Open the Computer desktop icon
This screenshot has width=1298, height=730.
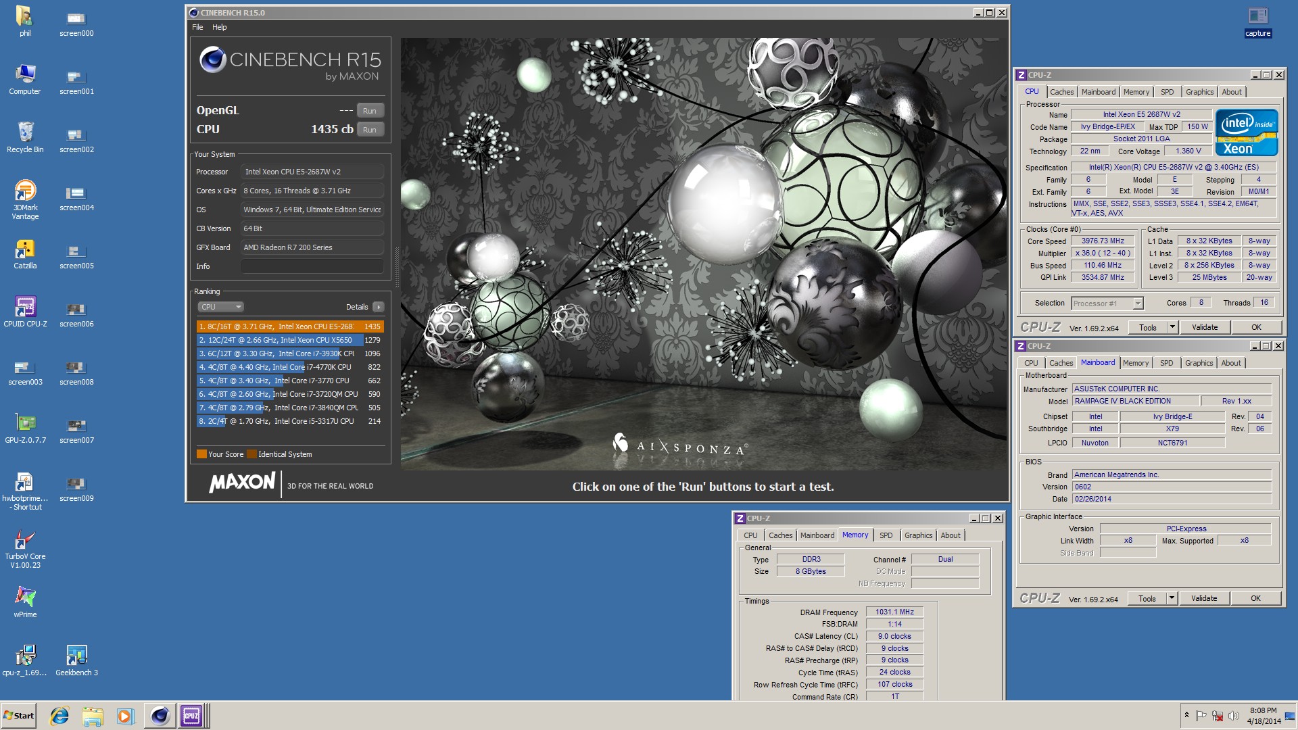(x=25, y=79)
